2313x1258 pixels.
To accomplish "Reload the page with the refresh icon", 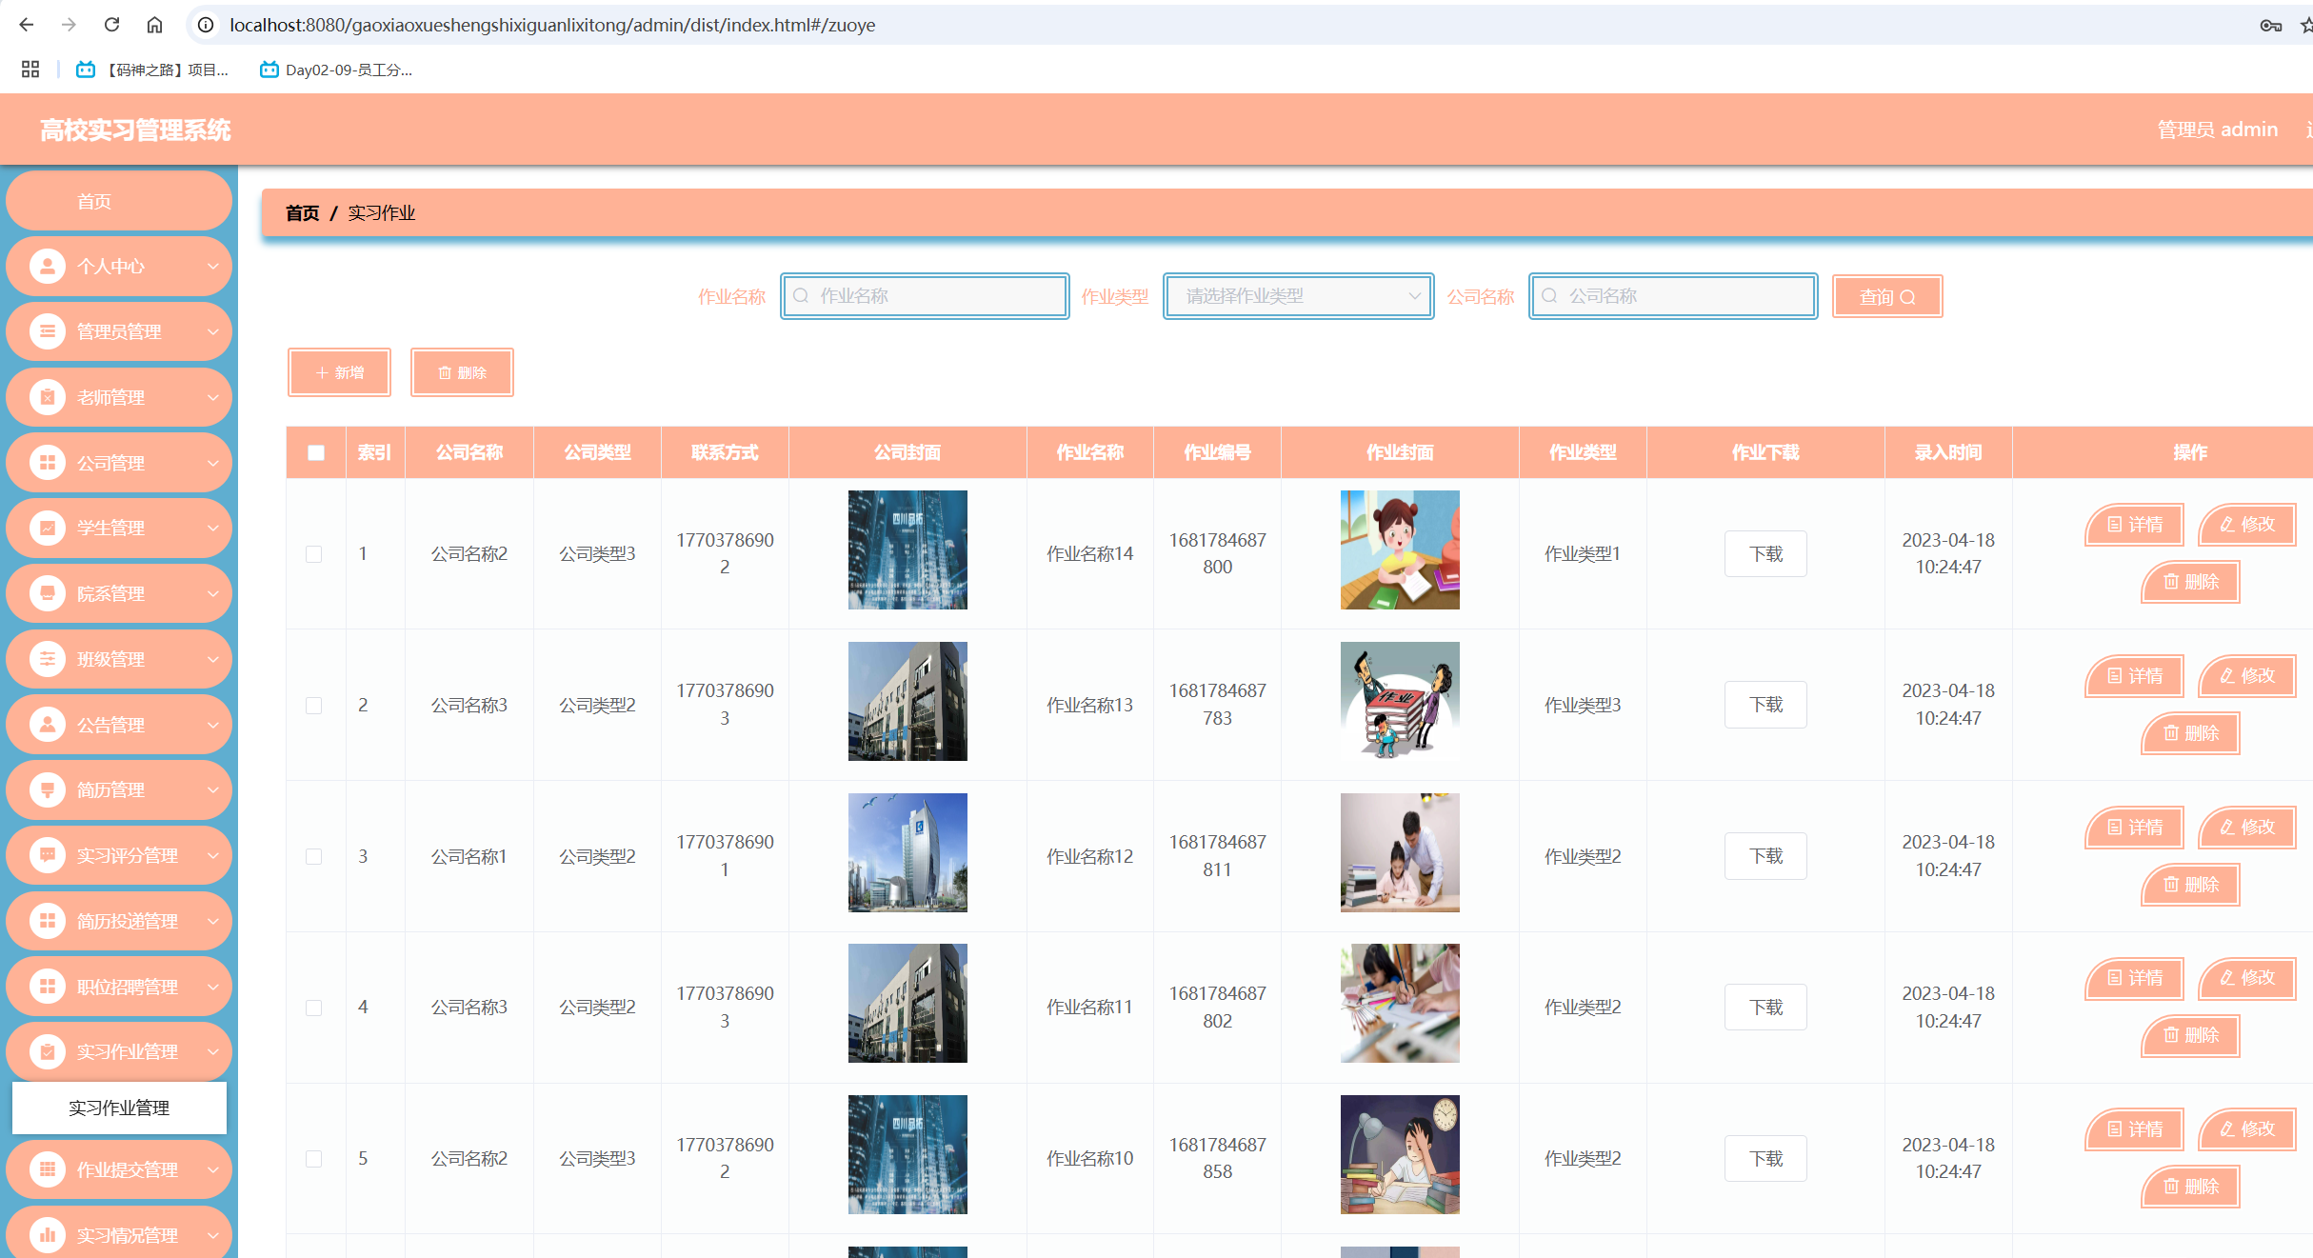I will tap(111, 25).
